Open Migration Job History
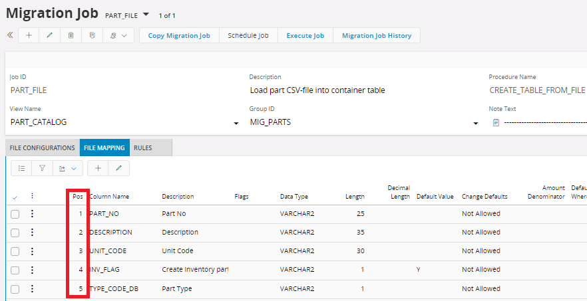This screenshot has height=301, width=587. (x=377, y=35)
